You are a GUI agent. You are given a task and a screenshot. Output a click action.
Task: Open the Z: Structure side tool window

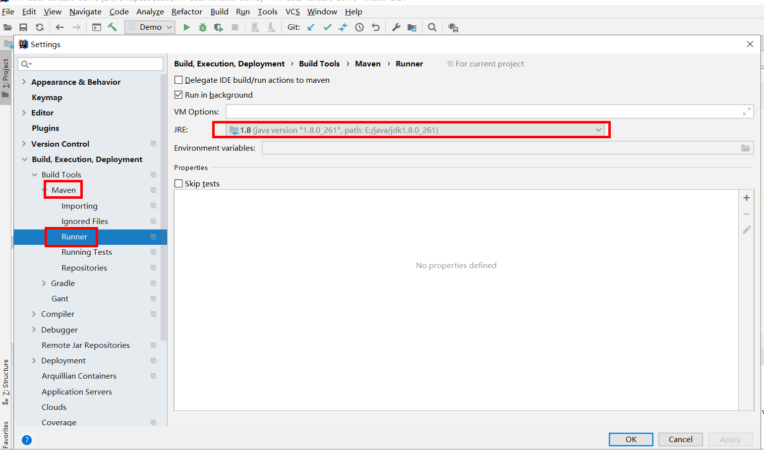click(x=5, y=382)
